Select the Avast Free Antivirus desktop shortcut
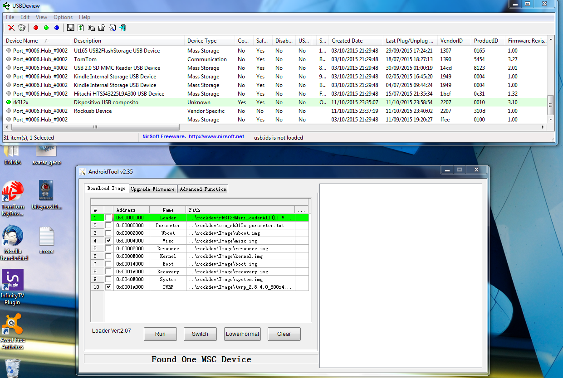Image resolution: width=563 pixels, height=378 pixels. click(12, 331)
